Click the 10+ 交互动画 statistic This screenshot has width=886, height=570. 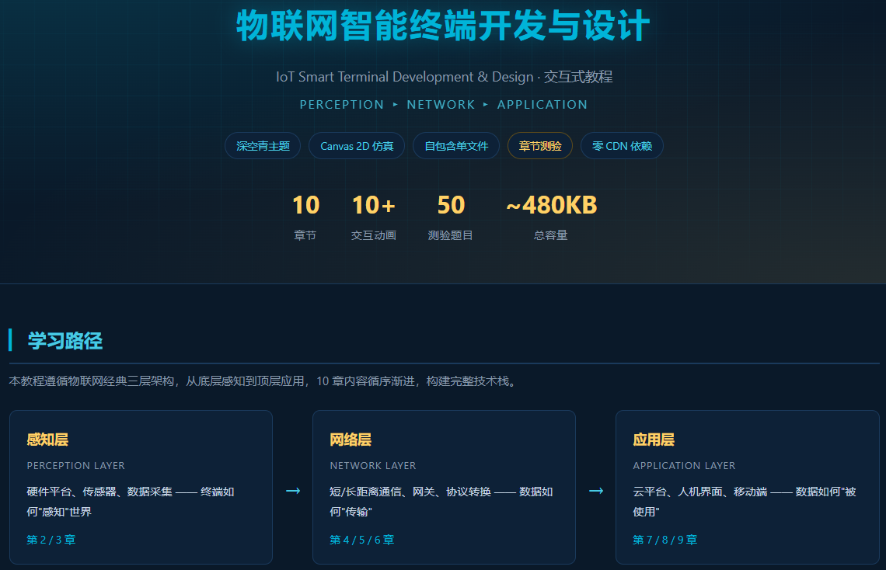click(374, 217)
